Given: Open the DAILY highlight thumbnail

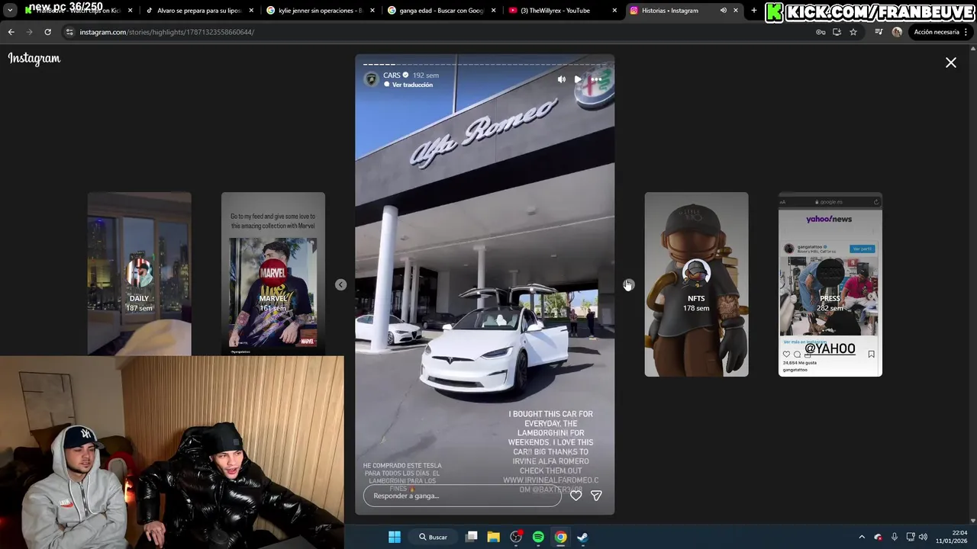Looking at the screenshot, I should tap(139, 274).
